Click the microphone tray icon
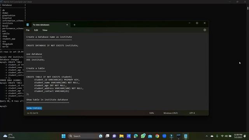Screen dimensions: 249x140 (x=217, y=136)
